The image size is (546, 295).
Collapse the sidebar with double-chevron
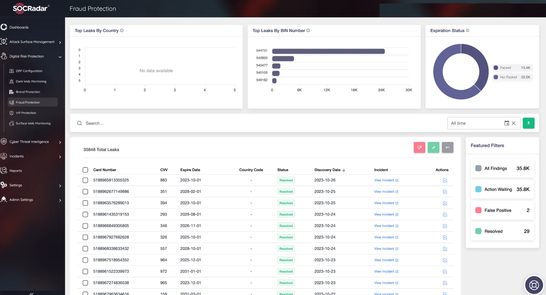point(31,294)
